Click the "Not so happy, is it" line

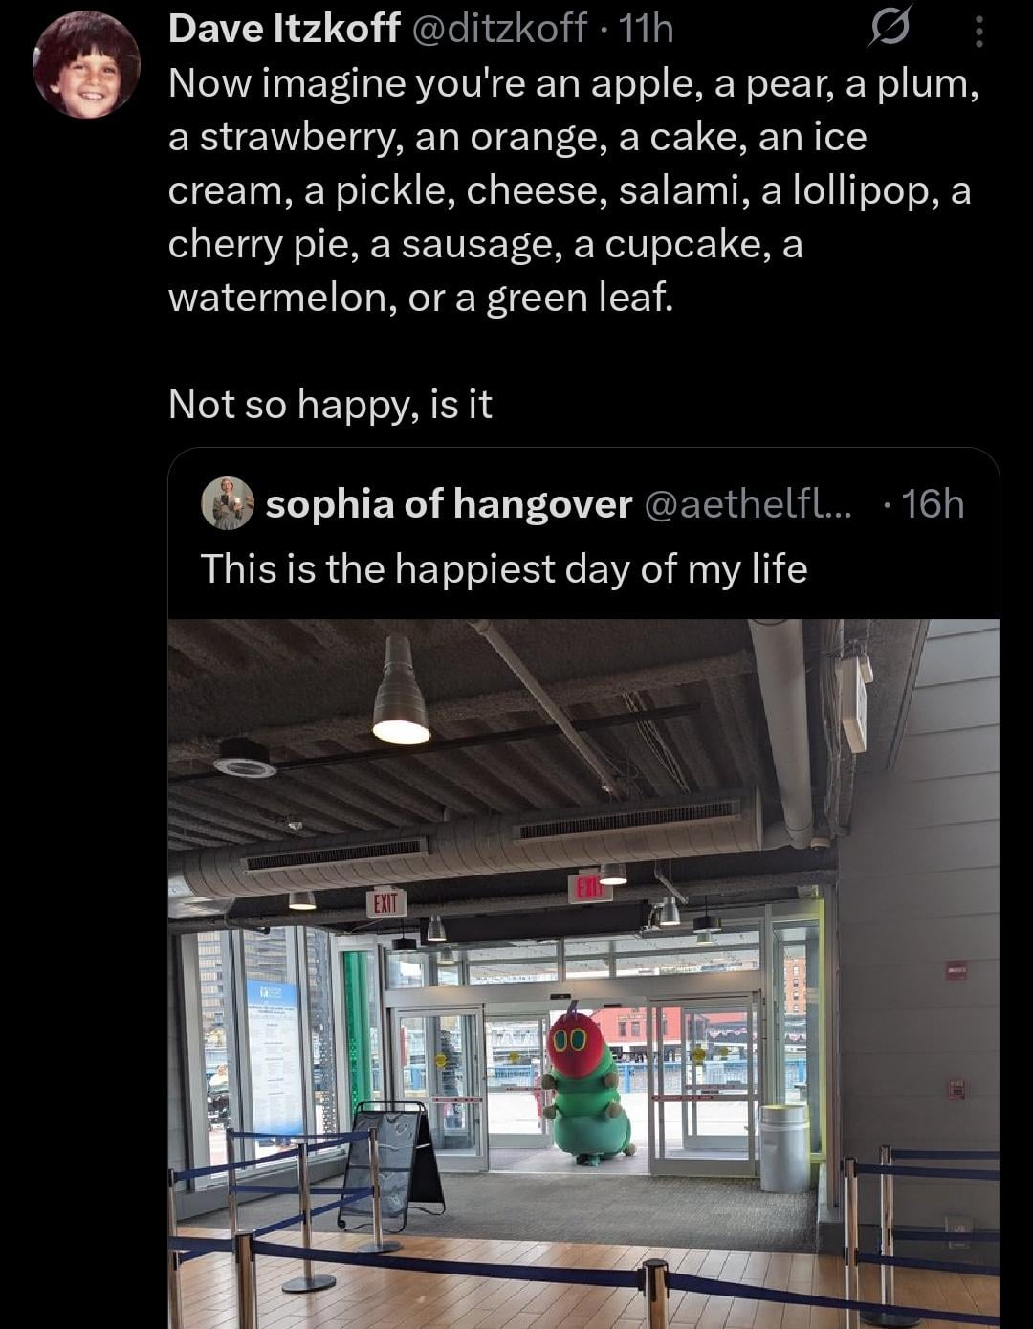tap(330, 404)
